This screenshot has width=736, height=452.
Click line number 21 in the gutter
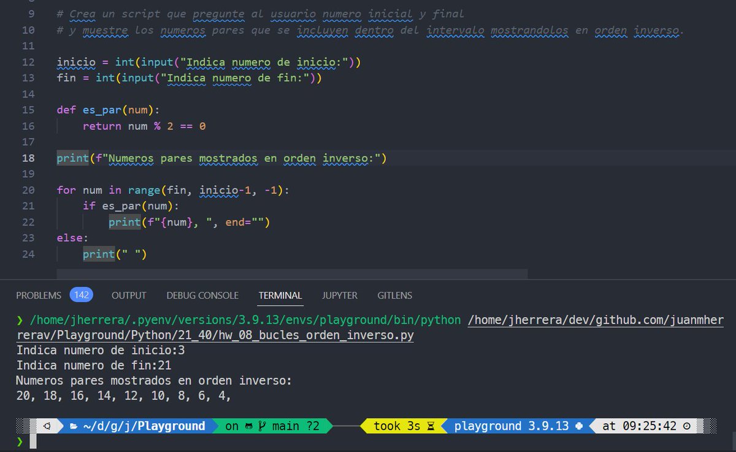[x=29, y=206]
